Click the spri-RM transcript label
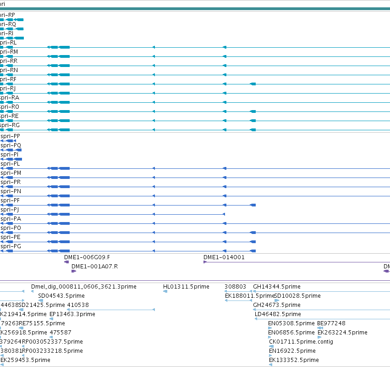Screen dimensions: 390x367 point(9,52)
